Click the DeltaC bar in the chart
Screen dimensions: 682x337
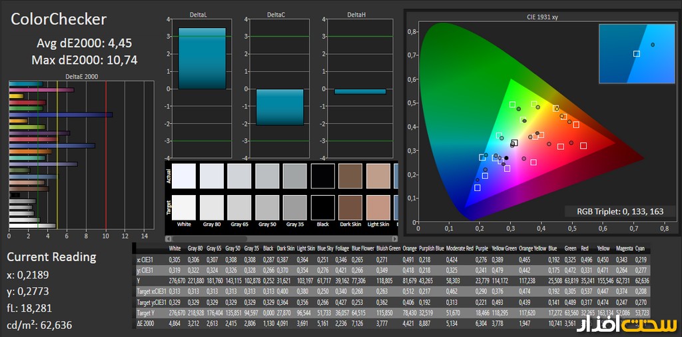coord(280,107)
